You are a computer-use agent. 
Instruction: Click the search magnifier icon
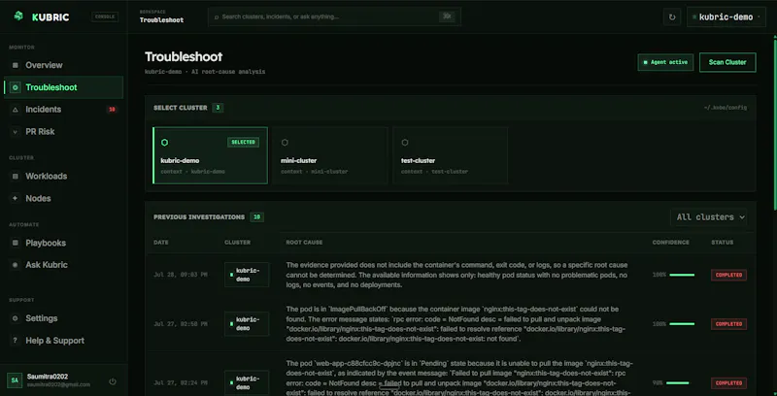[x=217, y=16]
